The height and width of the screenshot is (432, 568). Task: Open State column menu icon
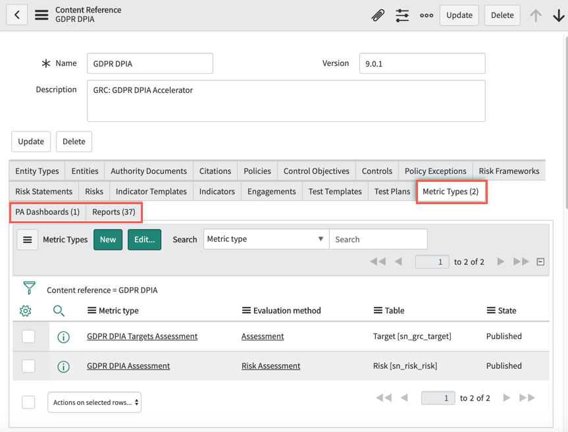click(491, 311)
